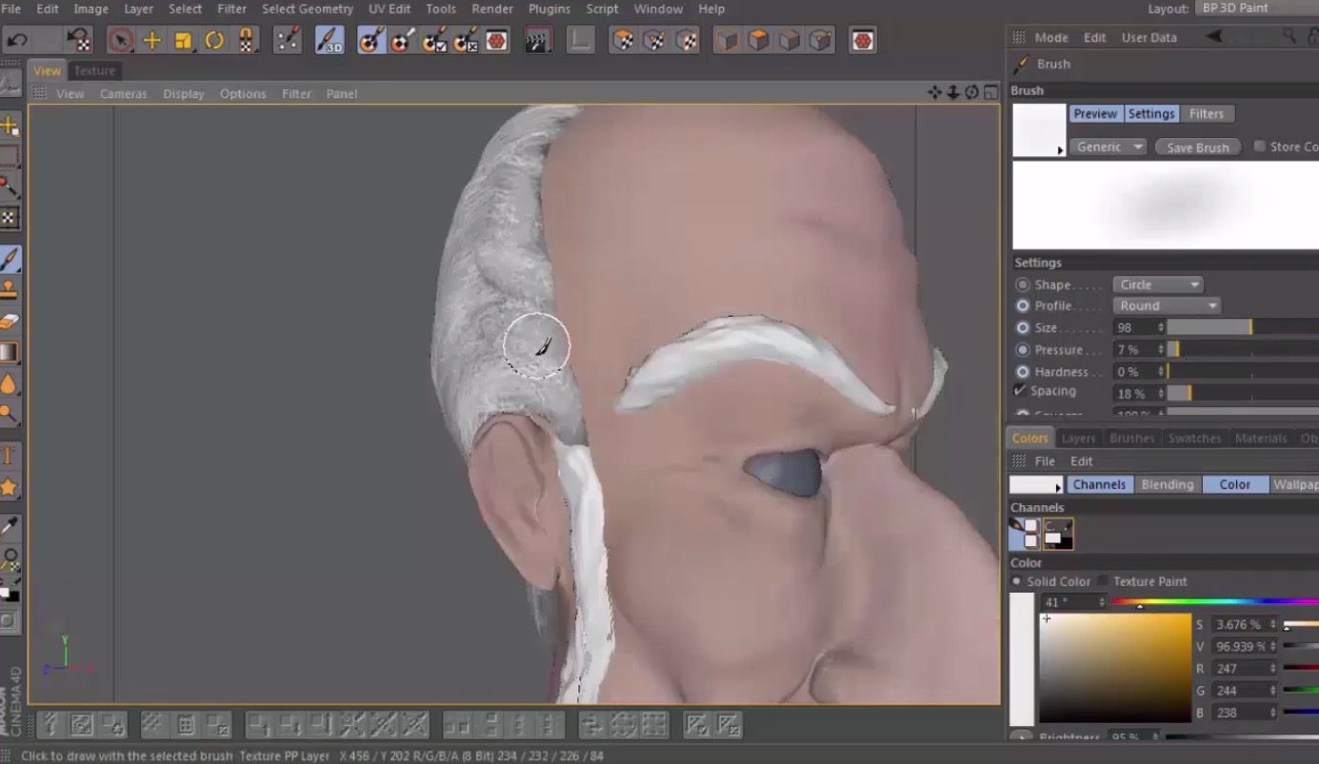The image size is (1319, 764).
Task: Toggle the Profile pen-pressure radio button
Action: click(1023, 305)
